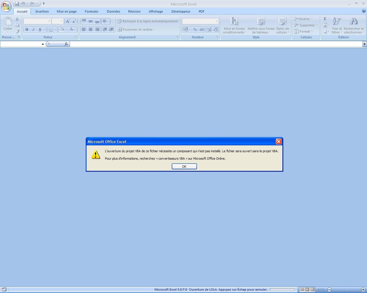Image resolution: width=367 pixels, height=293 pixels.
Task: Align text to top of cell
Action: click(x=84, y=21)
